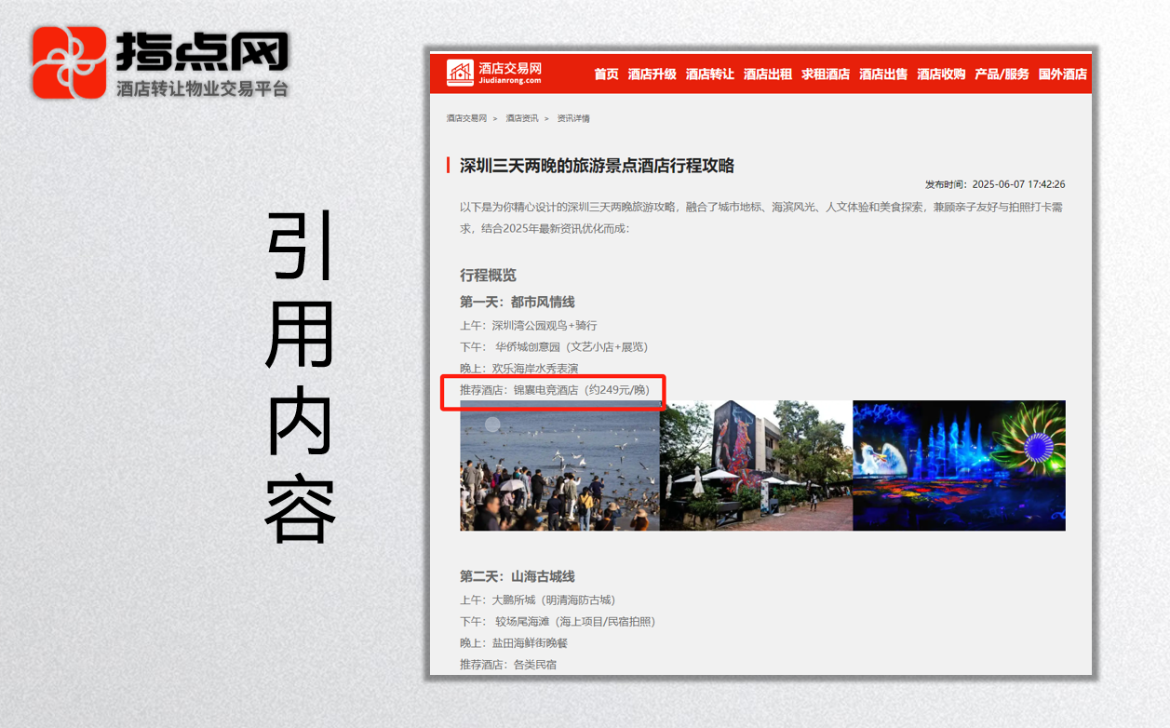The image size is (1170, 728).
Task: Click the 资讯详情 breadcrumb item
Action: 573,118
